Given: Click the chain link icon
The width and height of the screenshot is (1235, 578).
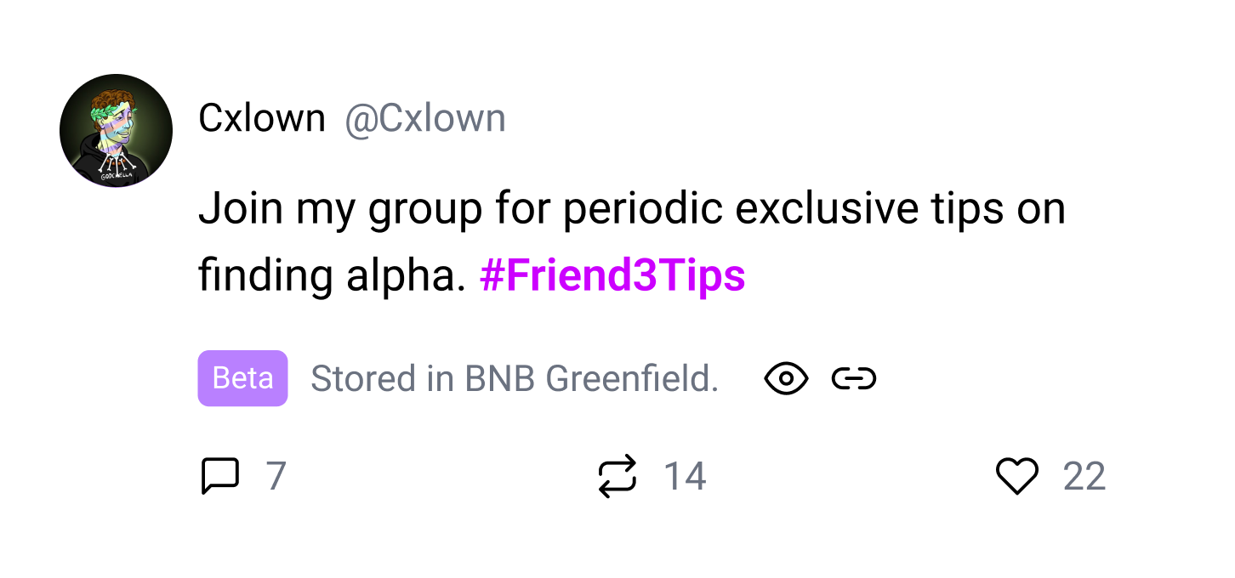Looking at the screenshot, I should pos(854,378).
